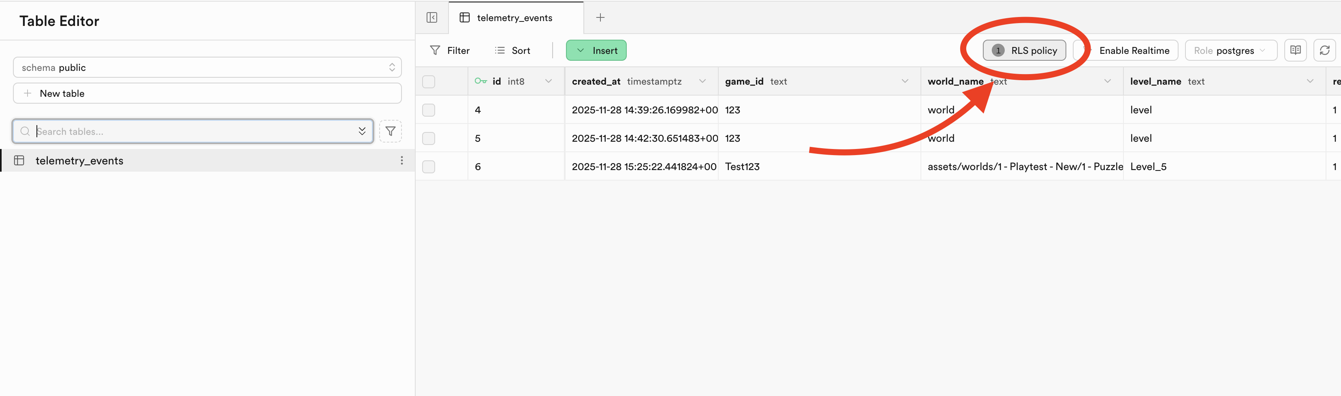The height and width of the screenshot is (396, 1341).
Task: Click the New table button
Action: click(207, 93)
